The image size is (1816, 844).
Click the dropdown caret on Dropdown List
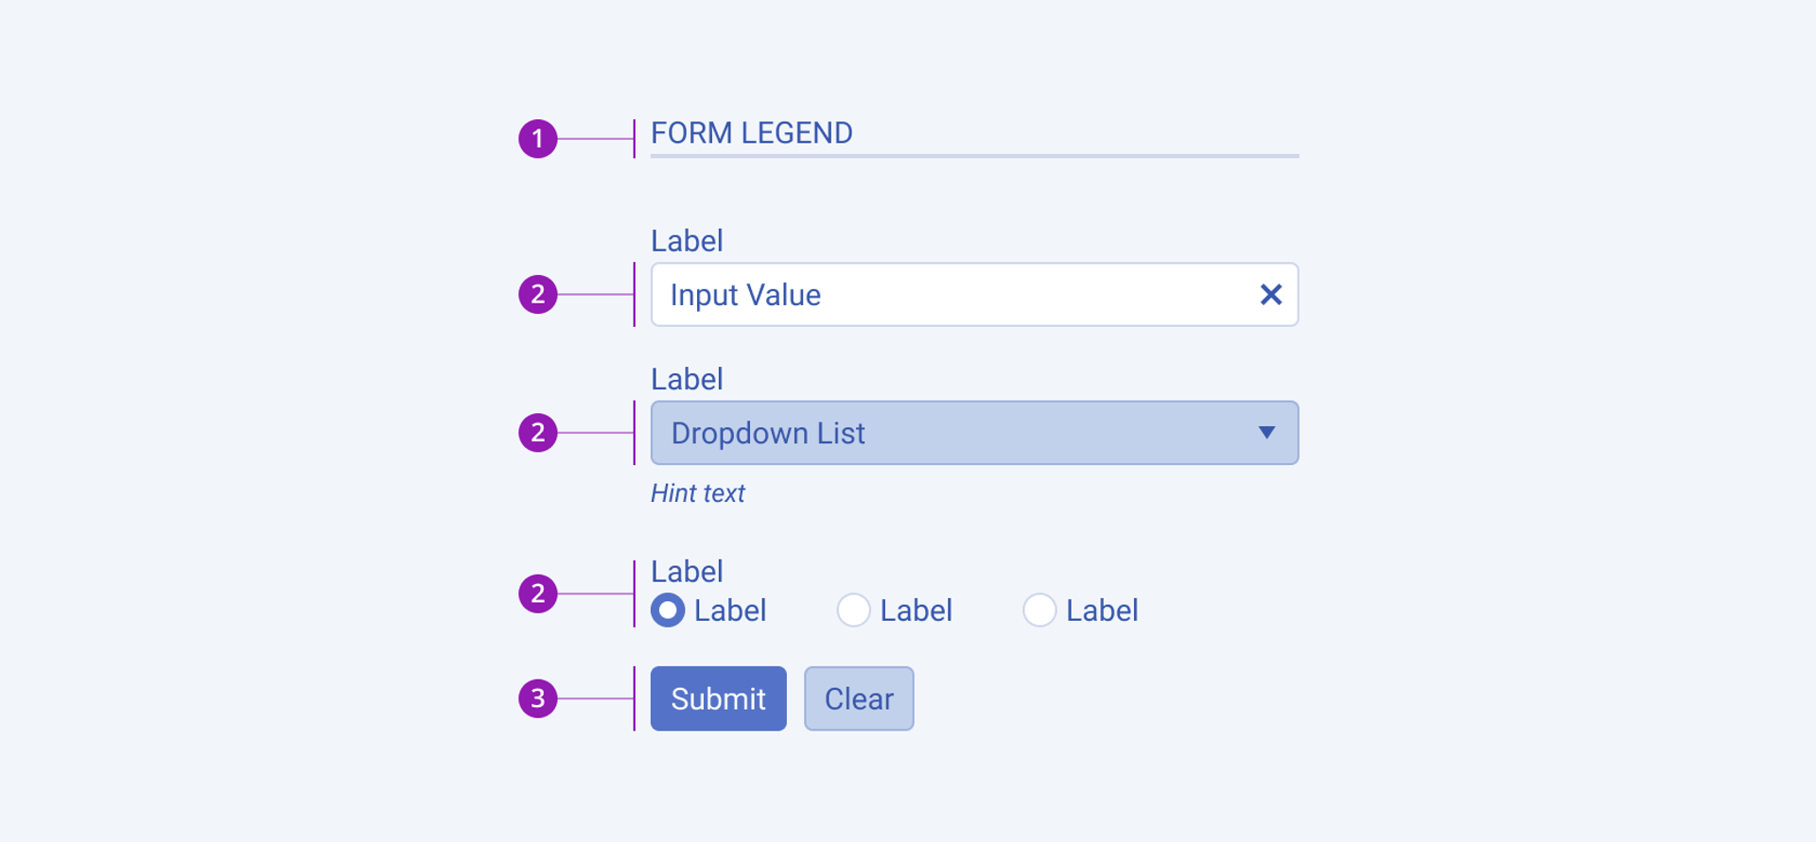pos(1267,433)
